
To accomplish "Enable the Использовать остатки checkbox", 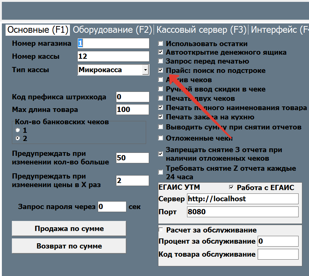I will pos(161,44).
